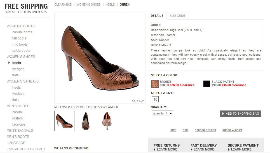This screenshot has height=153, width=270.
Task: View the front-view shoe thumbnail
Action: [85, 121]
